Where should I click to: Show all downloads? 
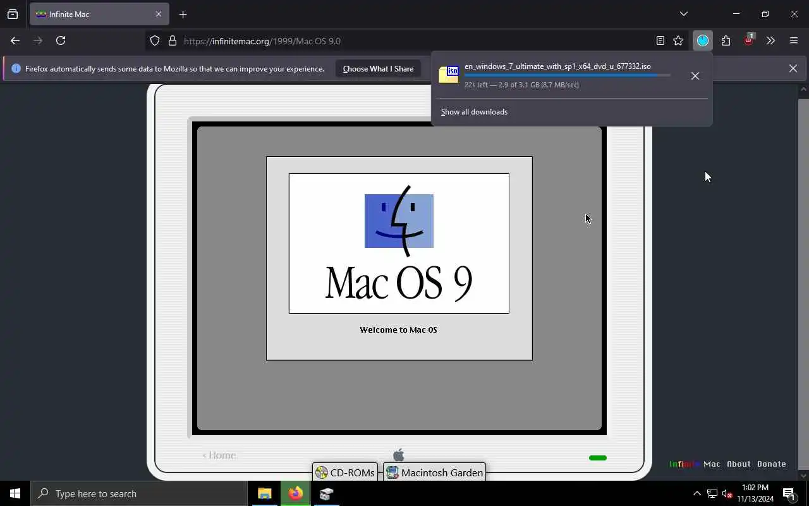coord(474,112)
